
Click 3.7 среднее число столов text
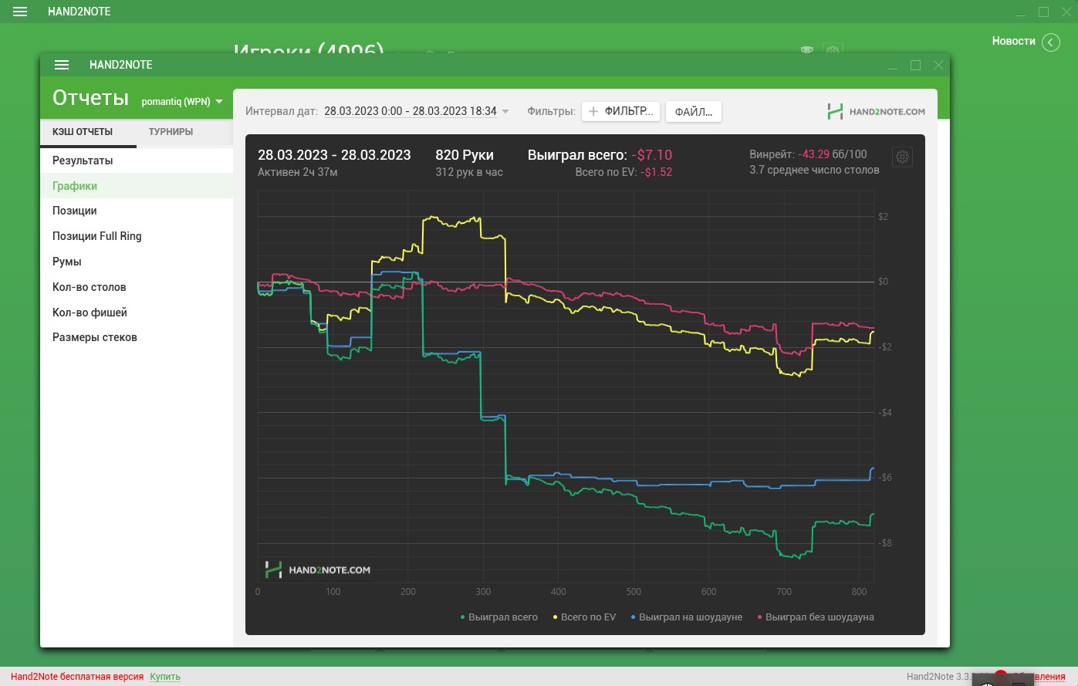pyautogui.click(x=814, y=170)
